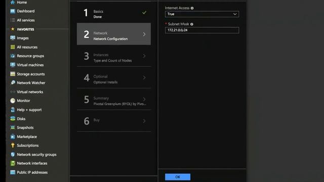Select step 2 Network Configuration
The width and height of the screenshot is (324, 182).
click(x=114, y=34)
